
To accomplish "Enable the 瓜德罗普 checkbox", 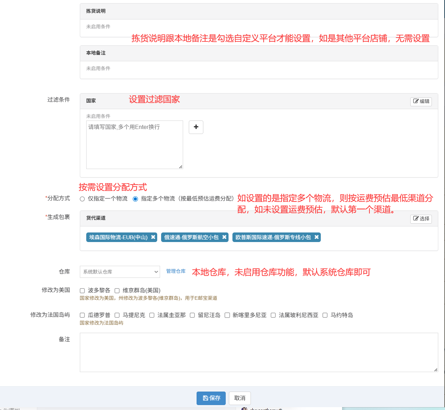I will 82,315.
